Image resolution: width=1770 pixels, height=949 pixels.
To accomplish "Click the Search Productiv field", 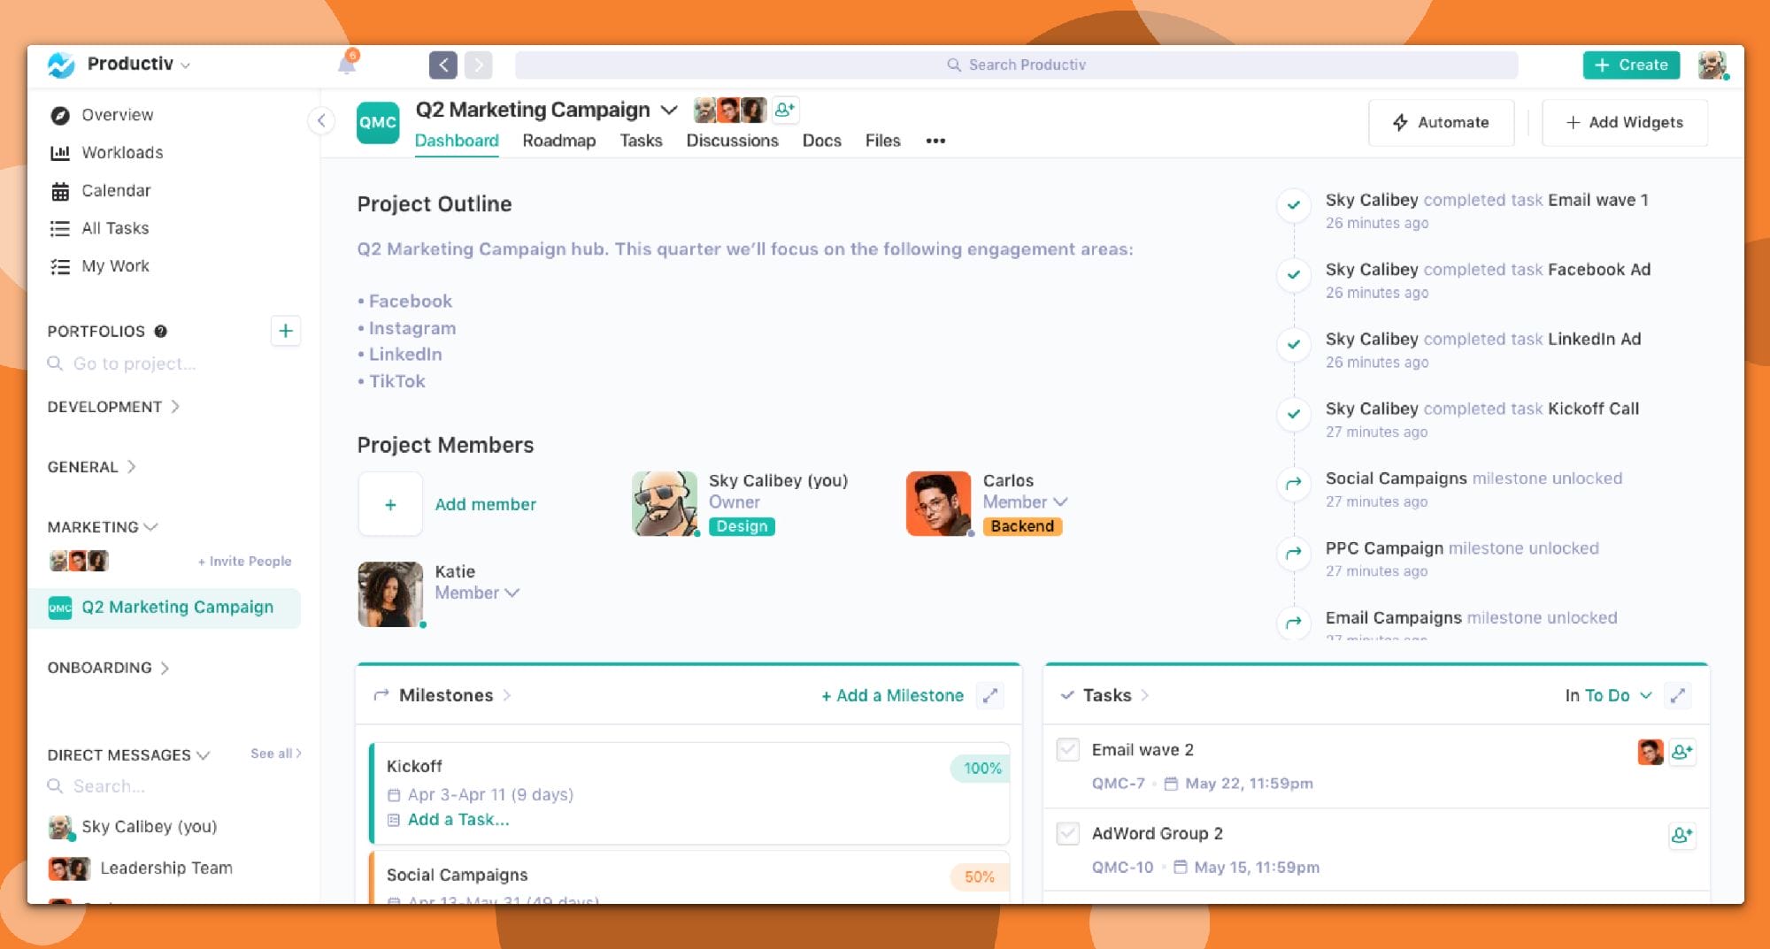I will pos(1016,65).
